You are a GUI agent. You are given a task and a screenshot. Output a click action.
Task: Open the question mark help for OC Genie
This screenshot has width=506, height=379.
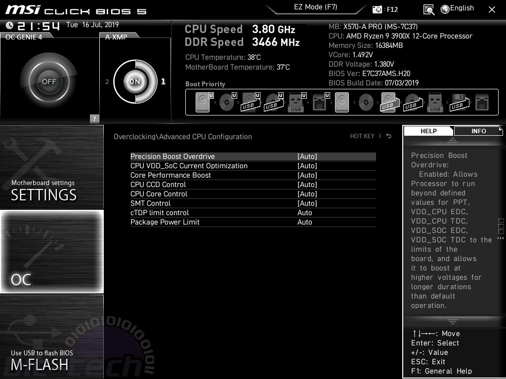coord(94,118)
